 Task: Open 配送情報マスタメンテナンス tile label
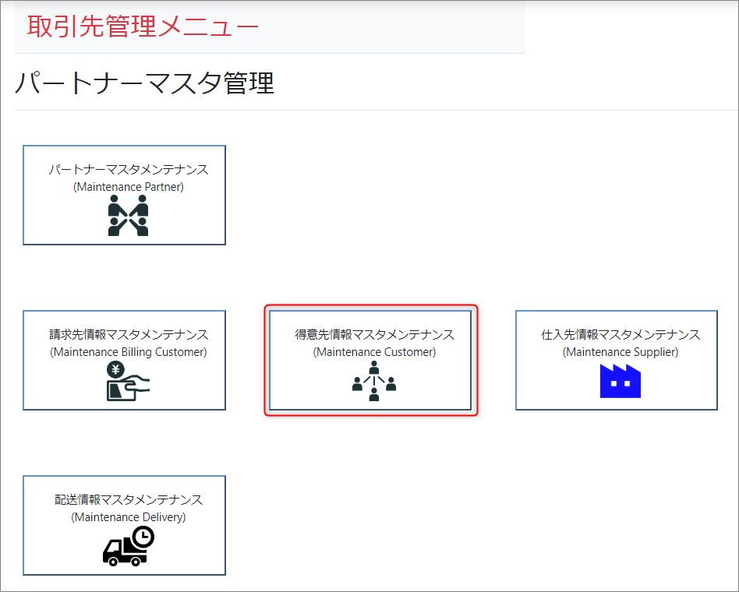129,500
